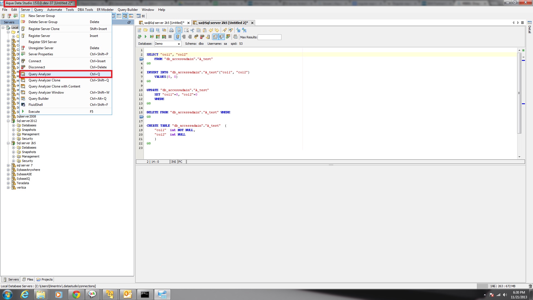This screenshot has width=533, height=300.
Task: Select Query Analyzer Clone menu entry
Action: click(x=44, y=80)
